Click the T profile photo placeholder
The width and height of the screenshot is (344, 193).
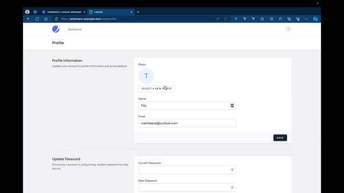click(146, 76)
